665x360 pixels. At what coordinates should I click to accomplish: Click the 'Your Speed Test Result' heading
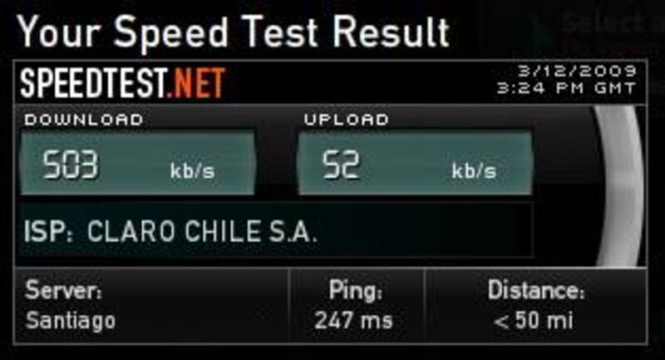pos(234,32)
